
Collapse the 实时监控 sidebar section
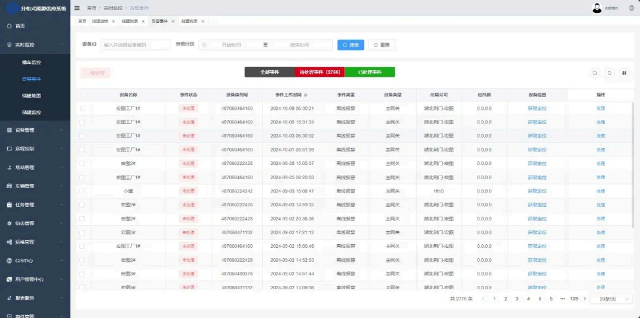35,45
